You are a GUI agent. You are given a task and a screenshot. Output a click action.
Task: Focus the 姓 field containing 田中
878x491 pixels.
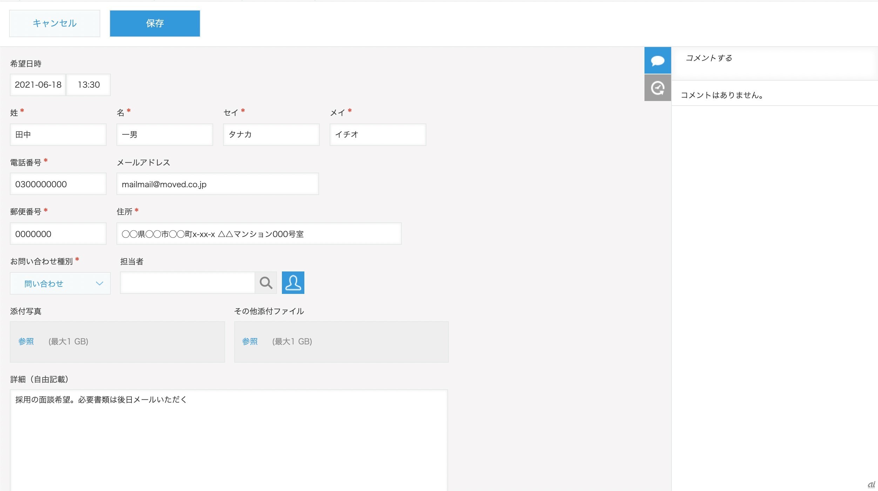[58, 135]
